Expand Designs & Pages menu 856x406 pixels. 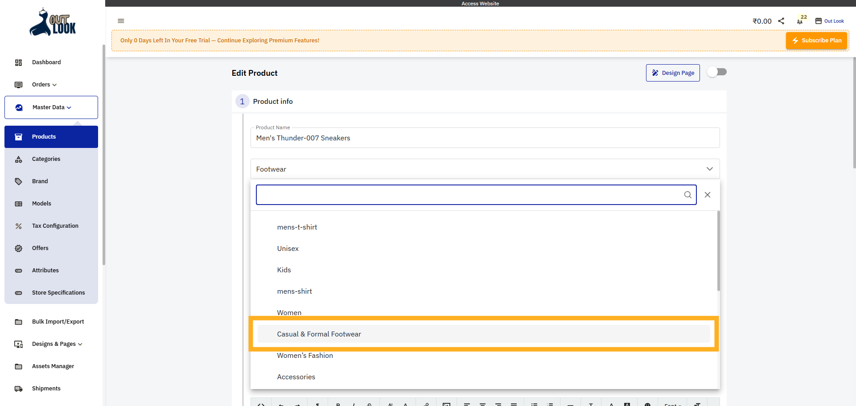[57, 344]
